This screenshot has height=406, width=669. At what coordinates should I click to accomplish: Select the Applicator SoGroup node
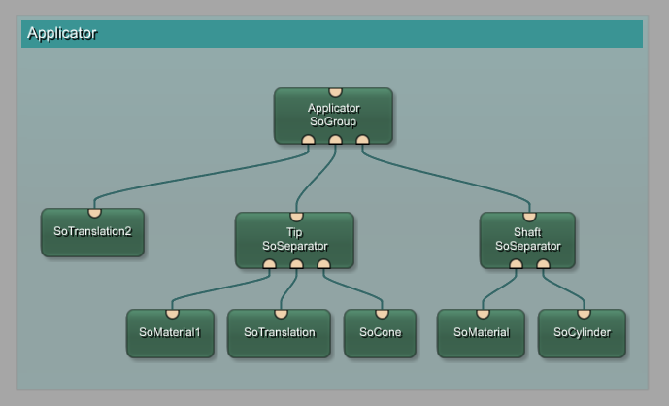click(333, 116)
